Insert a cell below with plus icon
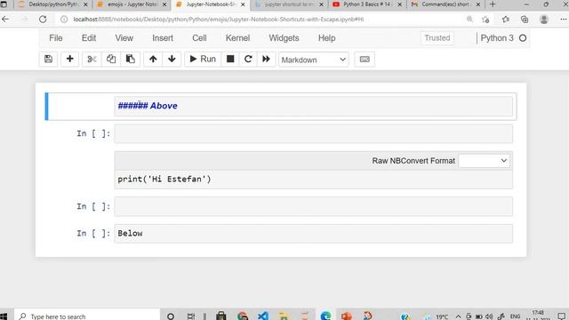 click(69, 60)
